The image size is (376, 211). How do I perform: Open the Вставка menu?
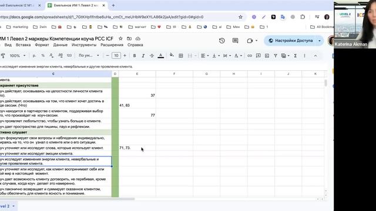(23, 45)
